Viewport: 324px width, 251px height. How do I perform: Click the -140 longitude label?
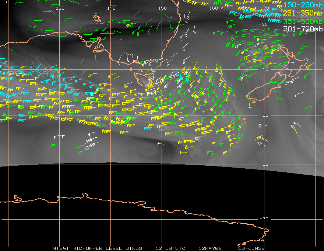pyautogui.click(x=110, y=8)
